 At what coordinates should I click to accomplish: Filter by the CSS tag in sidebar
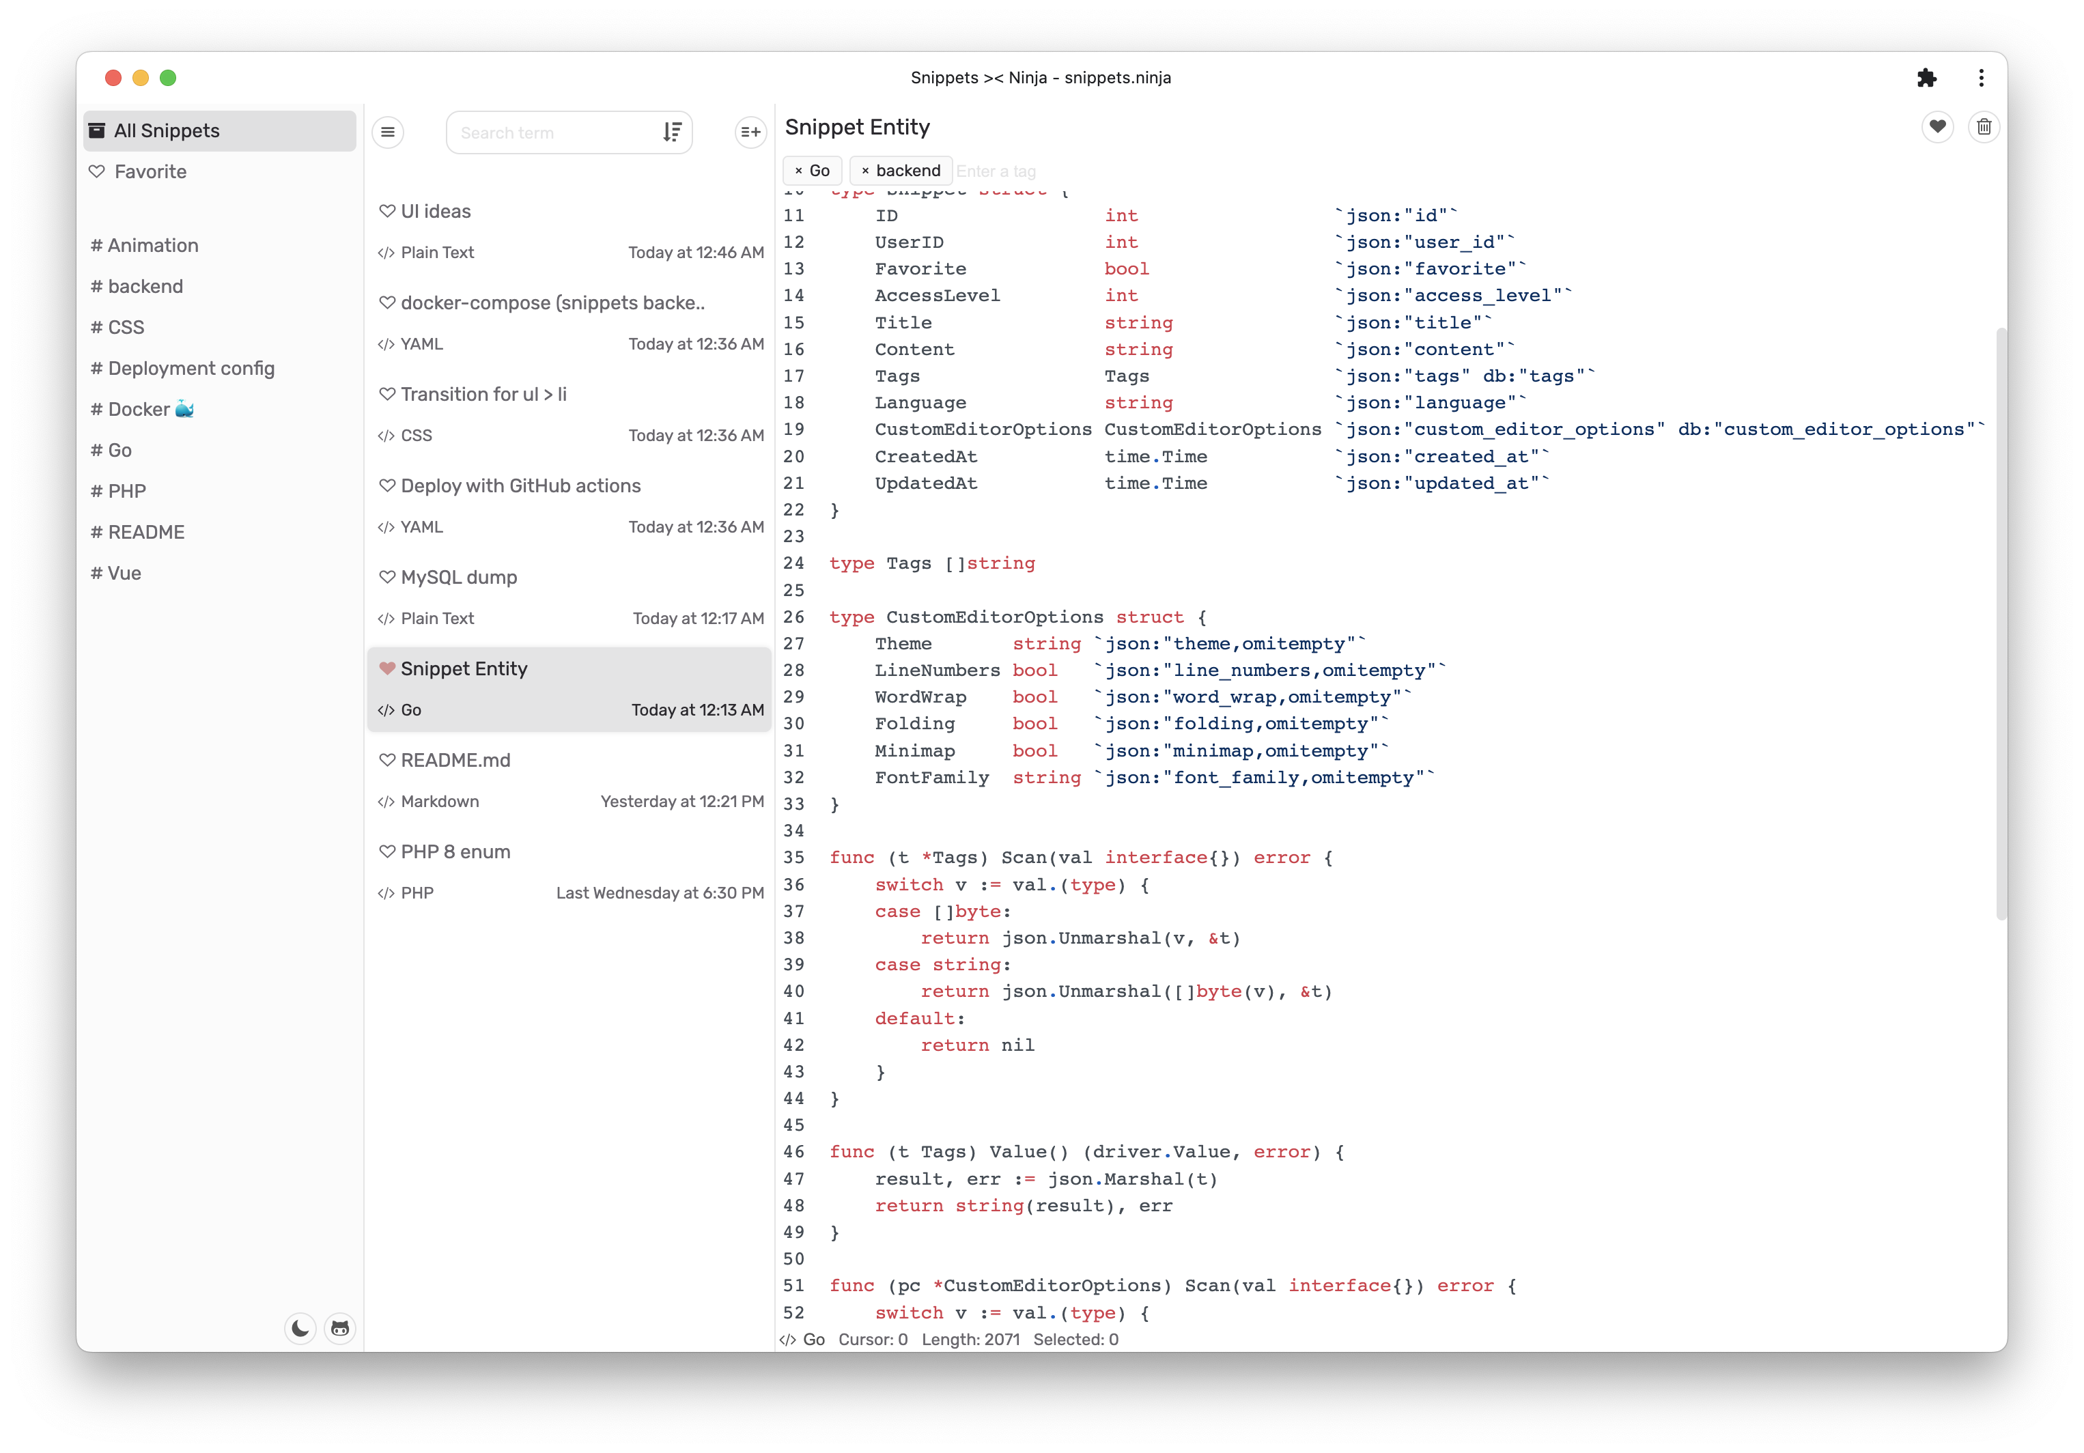pos(117,327)
